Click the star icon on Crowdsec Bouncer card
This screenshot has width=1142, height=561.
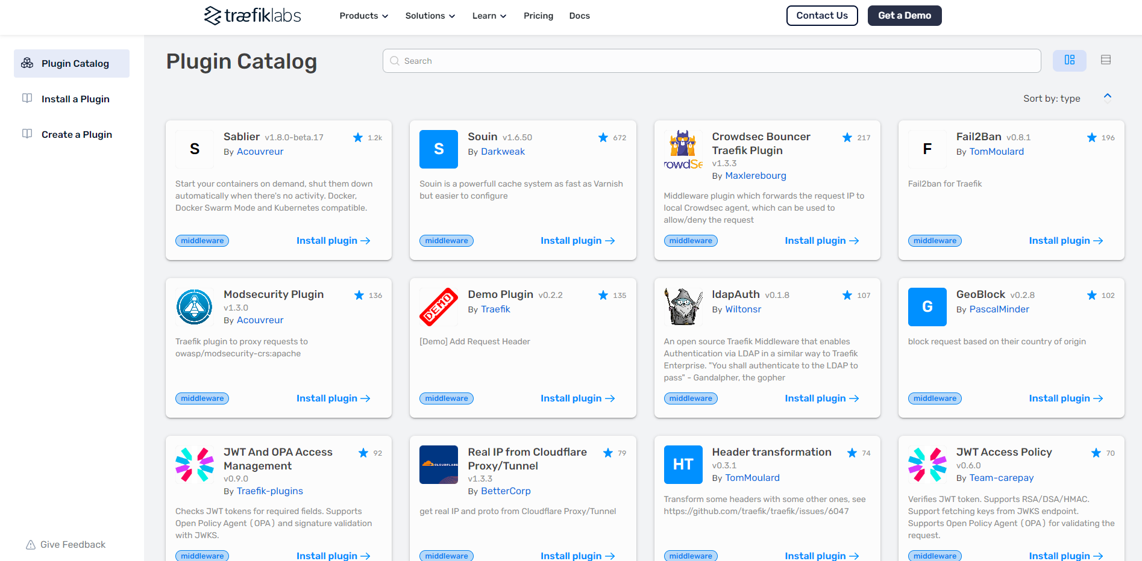click(x=847, y=137)
